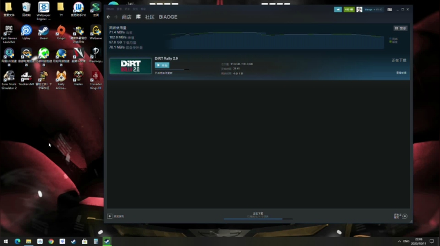This screenshot has width=440, height=246.
Task: Launch Euro Truck Simulator 2 shortcut
Action: point(9,80)
